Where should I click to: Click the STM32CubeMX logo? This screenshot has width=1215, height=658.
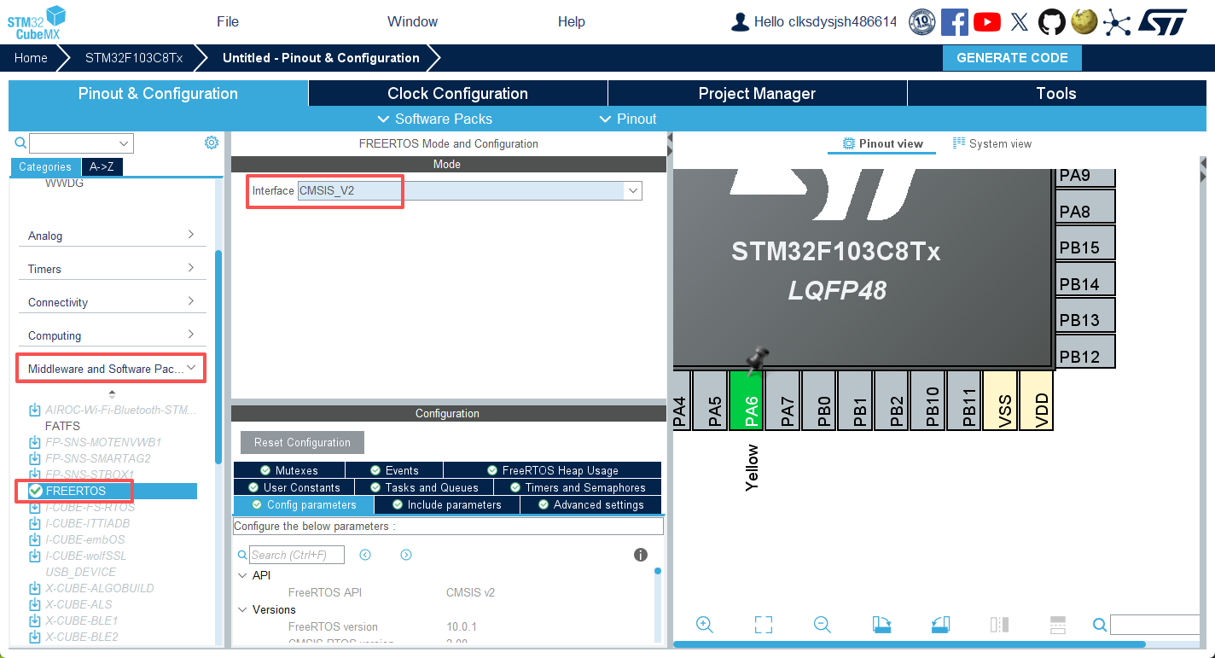pos(36,22)
